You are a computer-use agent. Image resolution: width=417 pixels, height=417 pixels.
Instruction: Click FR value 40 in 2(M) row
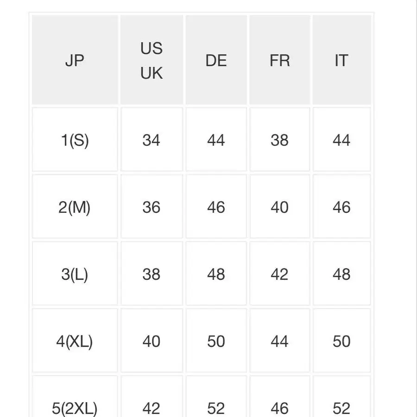click(279, 207)
